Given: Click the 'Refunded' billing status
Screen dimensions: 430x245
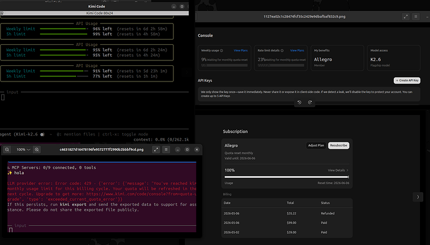Looking at the screenshot, I should pyautogui.click(x=327, y=213).
